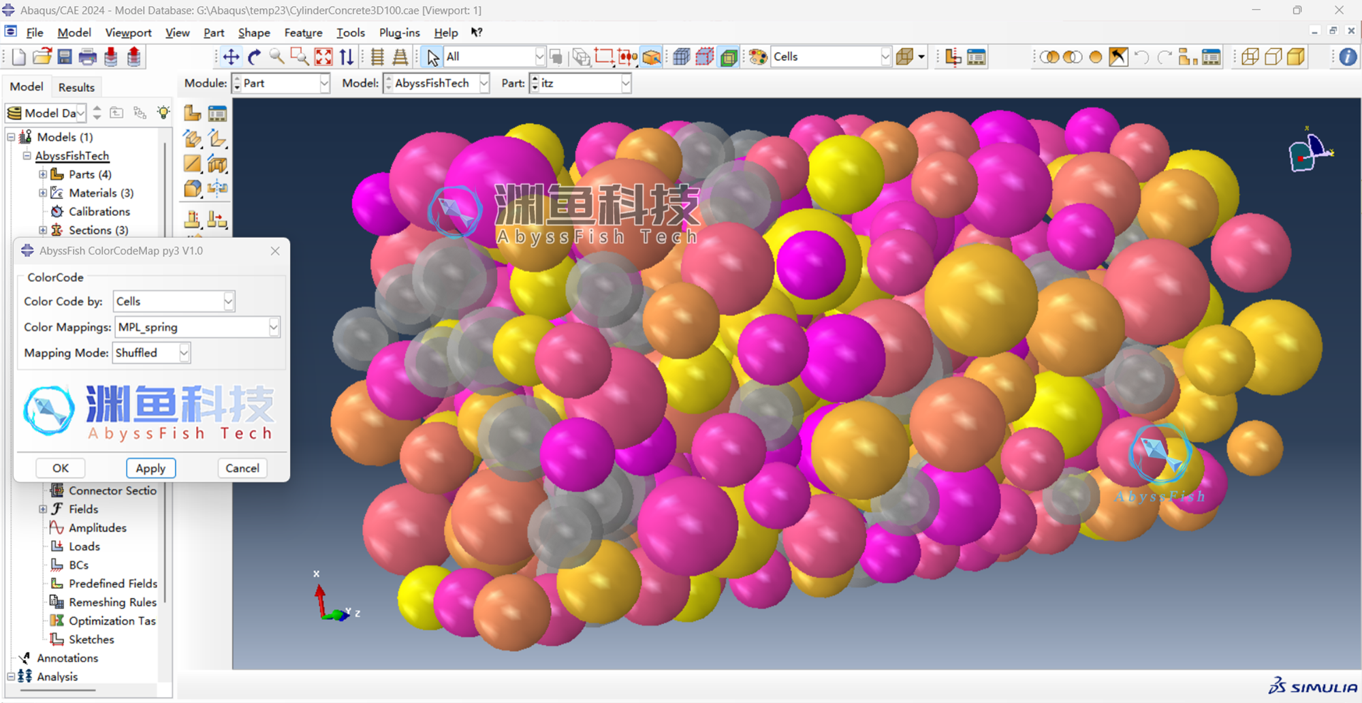This screenshot has height=703, width=1362.
Task: Open the Part Manager tool
Action: [217, 112]
